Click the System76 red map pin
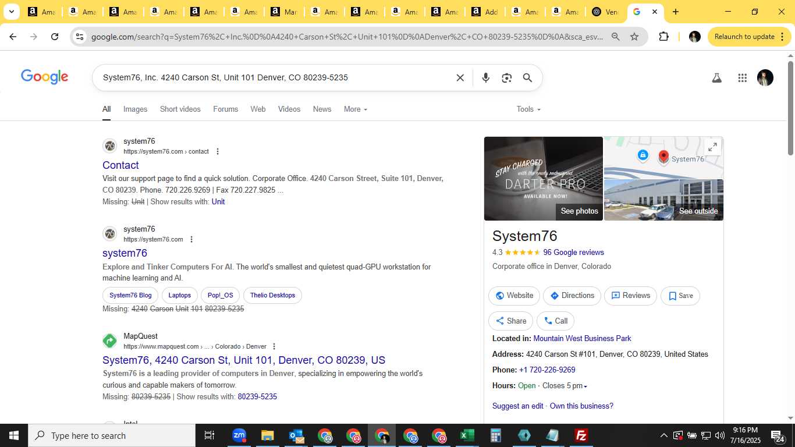Image resolution: width=795 pixels, height=447 pixels. pyautogui.click(x=663, y=157)
